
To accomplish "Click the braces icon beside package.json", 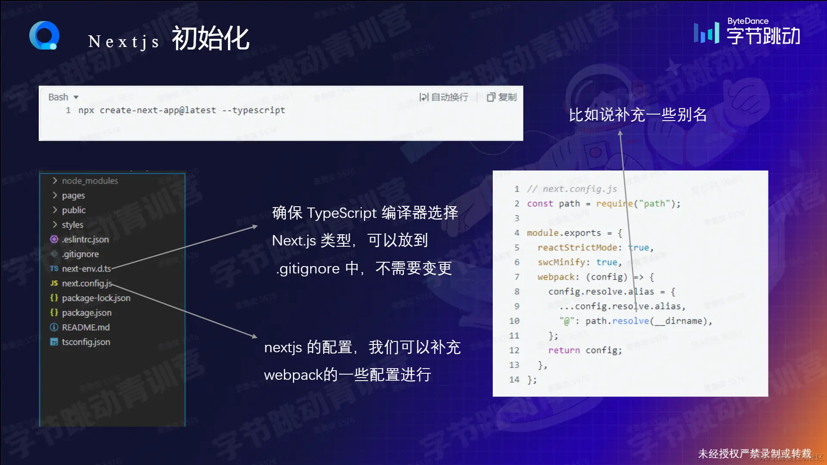I will point(54,313).
